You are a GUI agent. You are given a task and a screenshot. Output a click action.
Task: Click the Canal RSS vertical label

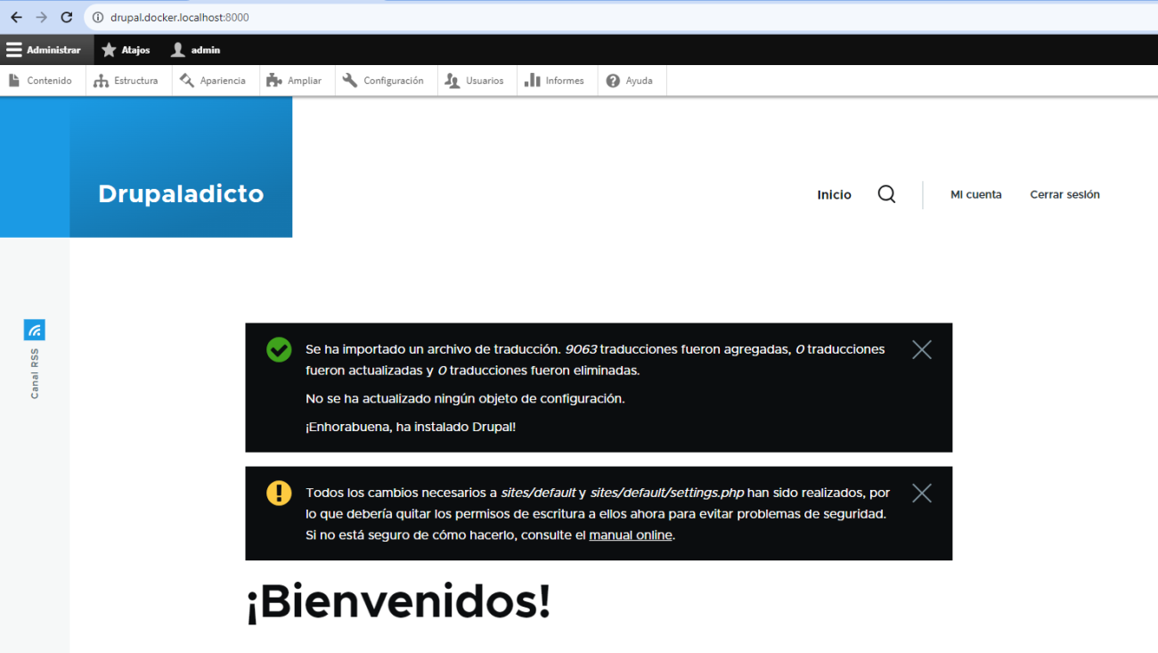(x=35, y=373)
